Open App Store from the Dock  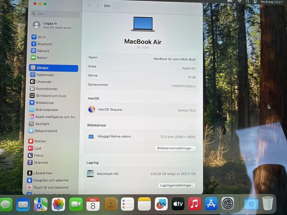(211, 203)
